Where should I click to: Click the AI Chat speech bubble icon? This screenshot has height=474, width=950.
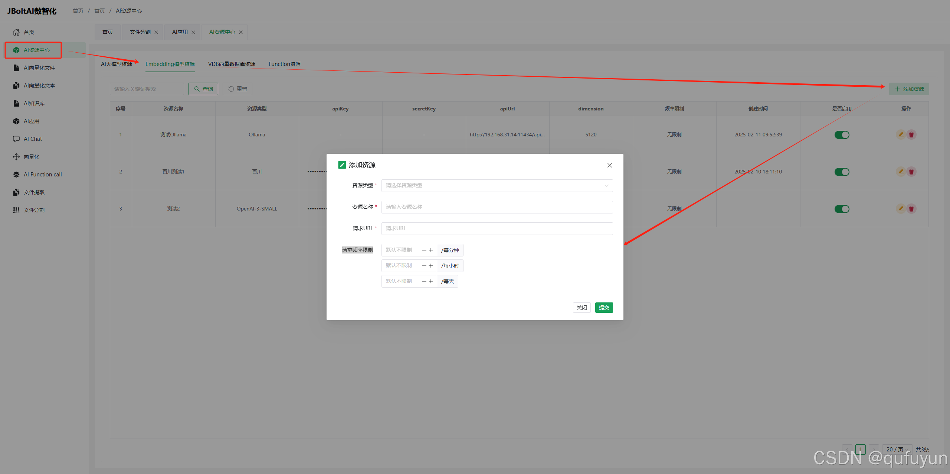point(16,139)
